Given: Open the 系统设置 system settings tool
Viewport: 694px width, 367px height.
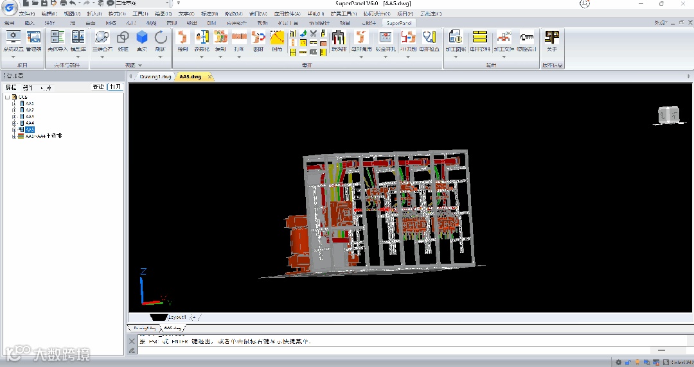Looking at the screenshot, I should point(13,40).
